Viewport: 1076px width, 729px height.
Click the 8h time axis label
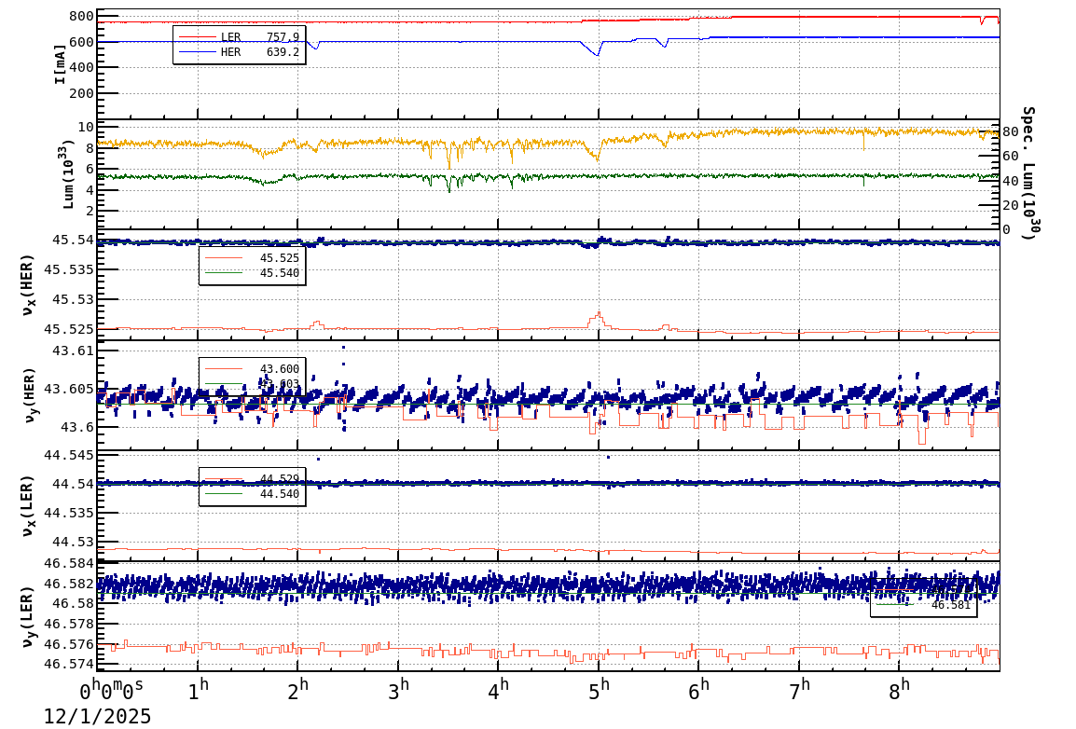pos(900,689)
